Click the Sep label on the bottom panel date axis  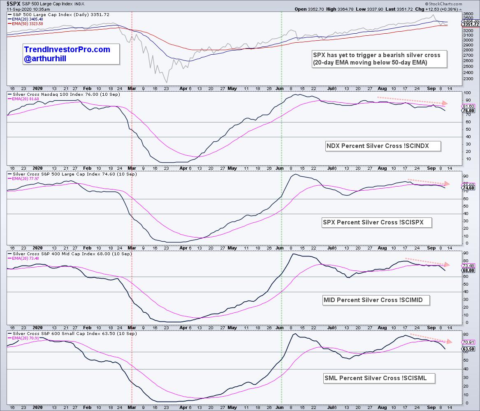click(x=431, y=408)
